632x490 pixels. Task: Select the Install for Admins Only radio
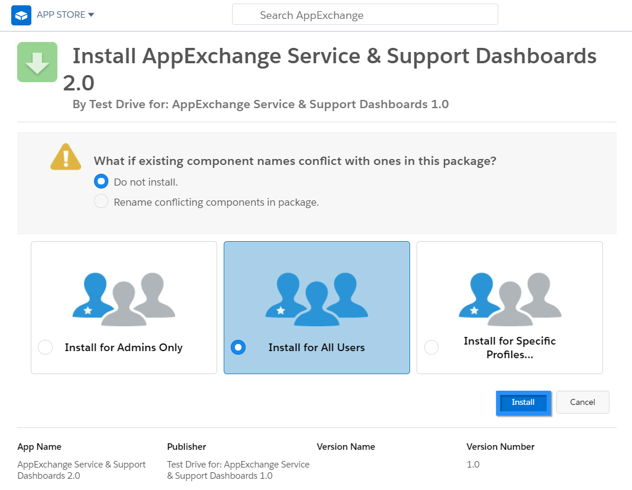point(45,347)
